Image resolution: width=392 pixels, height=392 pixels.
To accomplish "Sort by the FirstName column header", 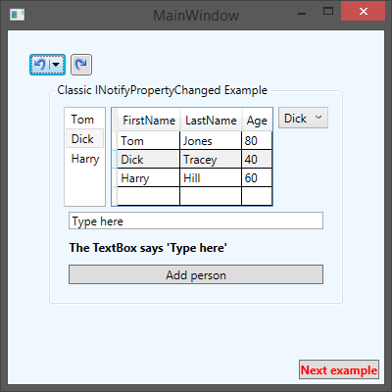I will (x=149, y=121).
